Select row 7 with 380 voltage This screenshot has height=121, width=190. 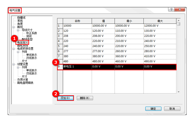[x=117, y=57]
